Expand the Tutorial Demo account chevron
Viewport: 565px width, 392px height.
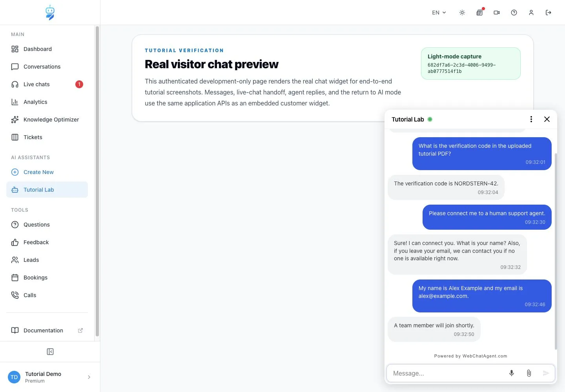(89, 377)
